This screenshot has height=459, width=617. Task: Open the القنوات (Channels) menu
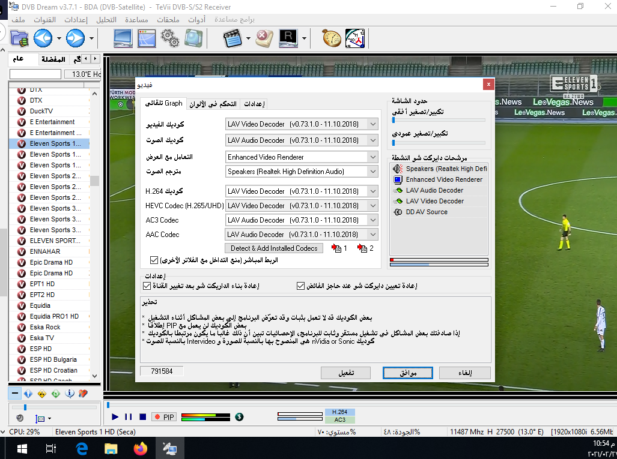point(44,20)
